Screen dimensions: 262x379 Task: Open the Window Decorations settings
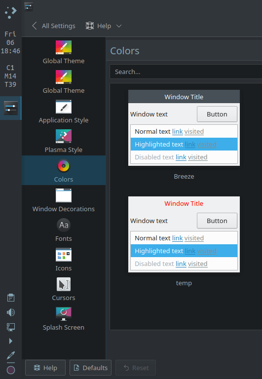64,200
